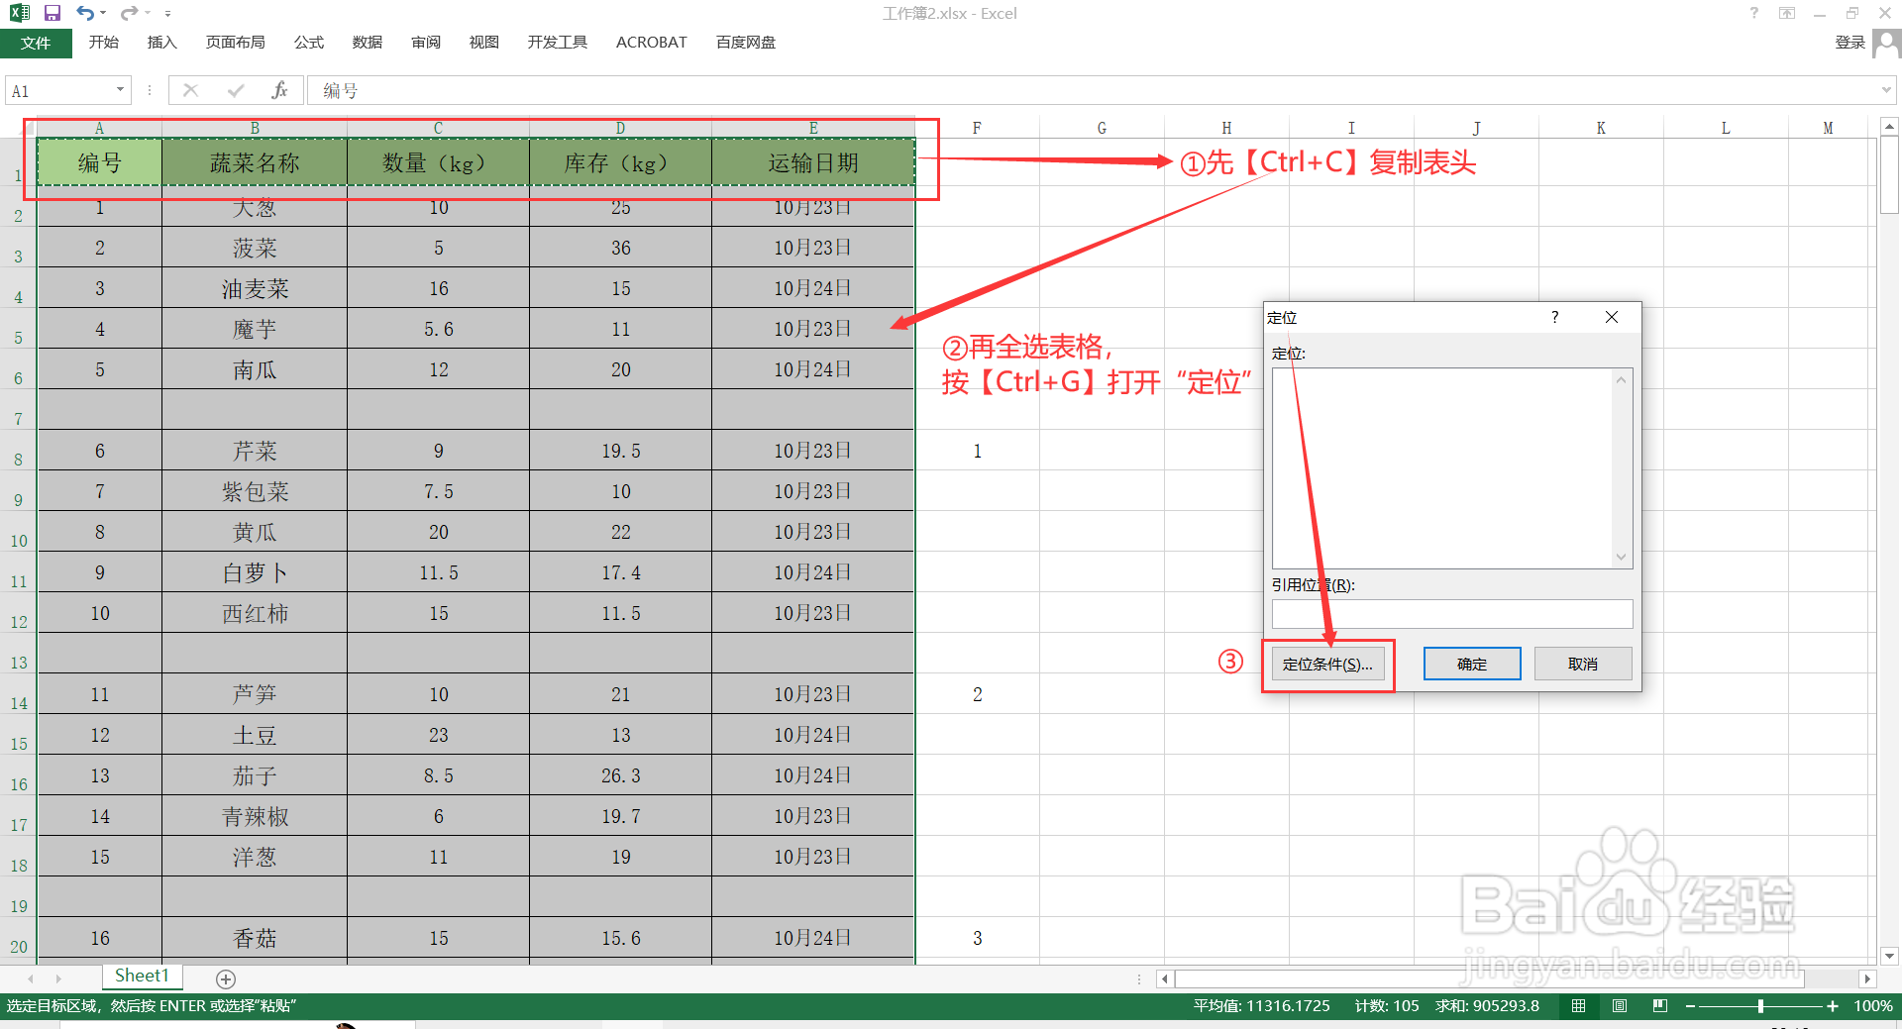Click the 定位 list box scroll down arrow

pyautogui.click(x=1622, y=557)
